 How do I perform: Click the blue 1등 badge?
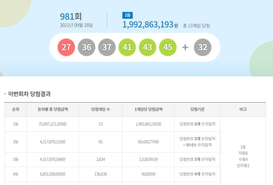click(127, 15)
